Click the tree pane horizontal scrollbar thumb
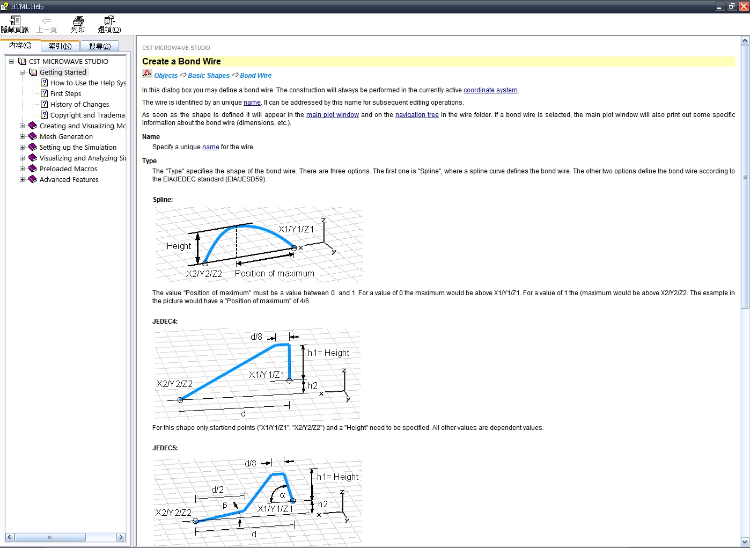This screenshot has width=750, height=548. point(50,537)
